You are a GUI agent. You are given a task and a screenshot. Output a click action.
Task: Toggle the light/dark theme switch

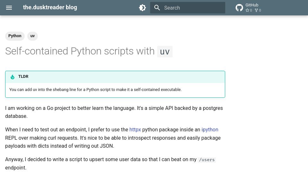(x=142, y=8)
